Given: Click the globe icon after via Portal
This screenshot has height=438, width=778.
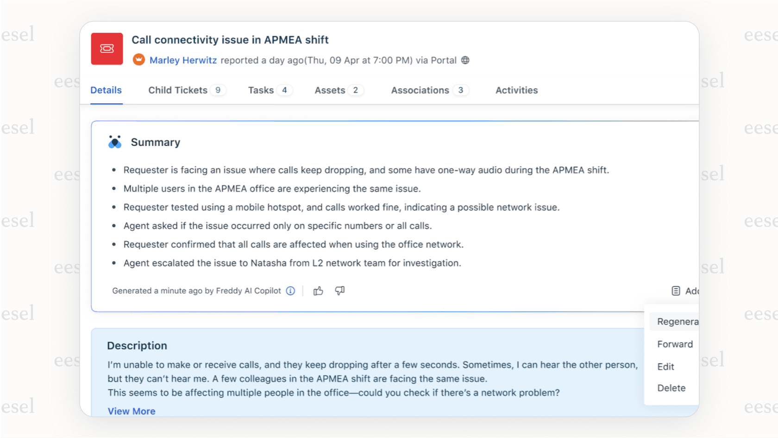Looking at the screenshot, I should 465,60.
